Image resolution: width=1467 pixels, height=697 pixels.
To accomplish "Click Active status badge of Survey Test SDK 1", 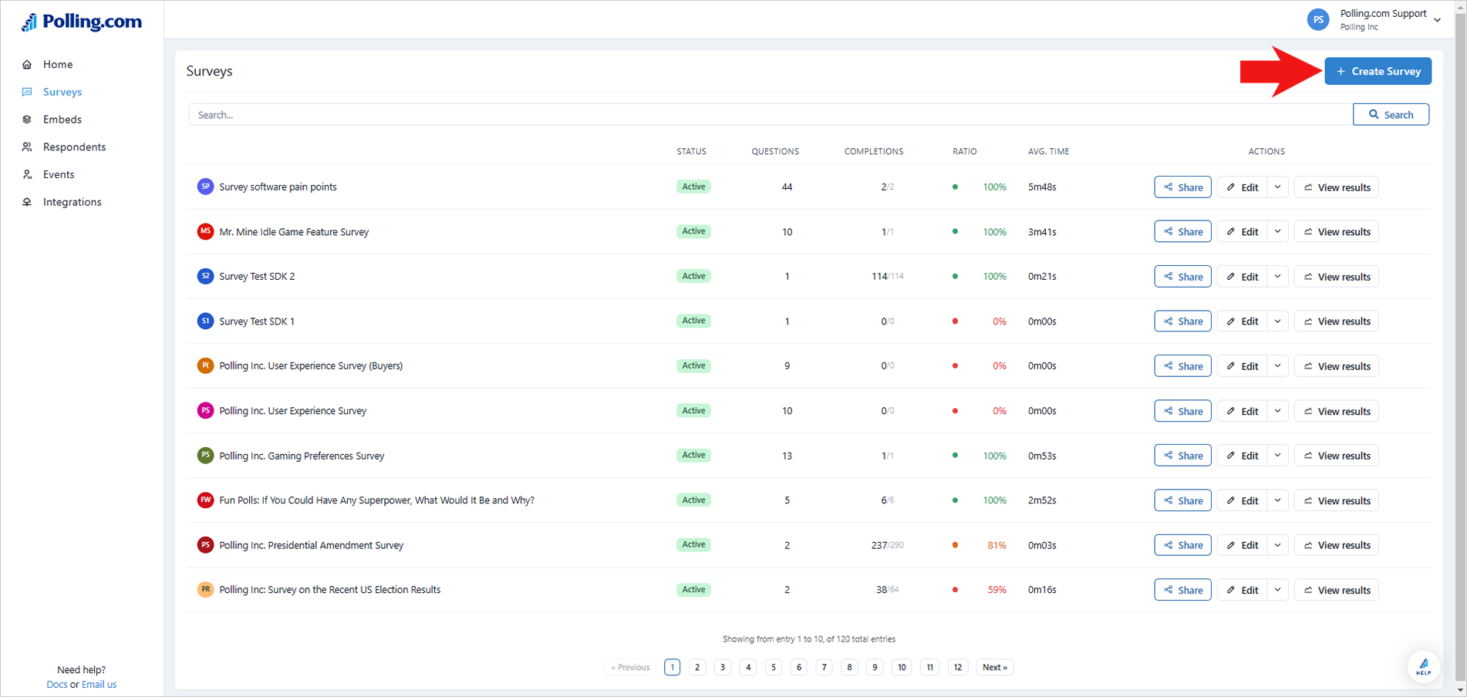I will (693, 321).
